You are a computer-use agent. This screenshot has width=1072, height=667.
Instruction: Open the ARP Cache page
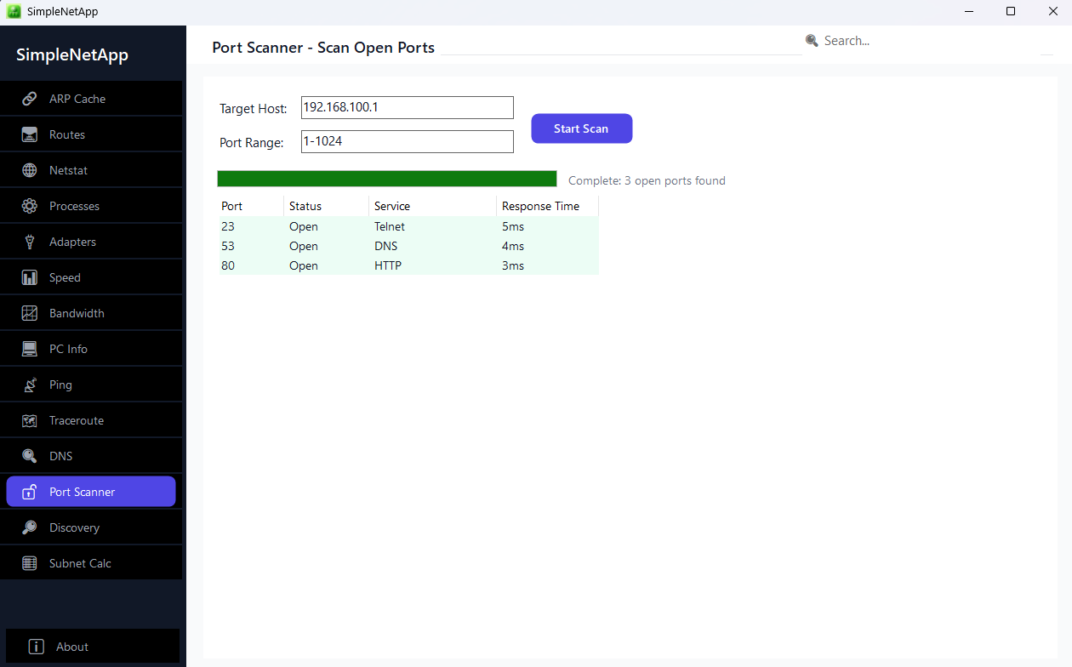91,99
